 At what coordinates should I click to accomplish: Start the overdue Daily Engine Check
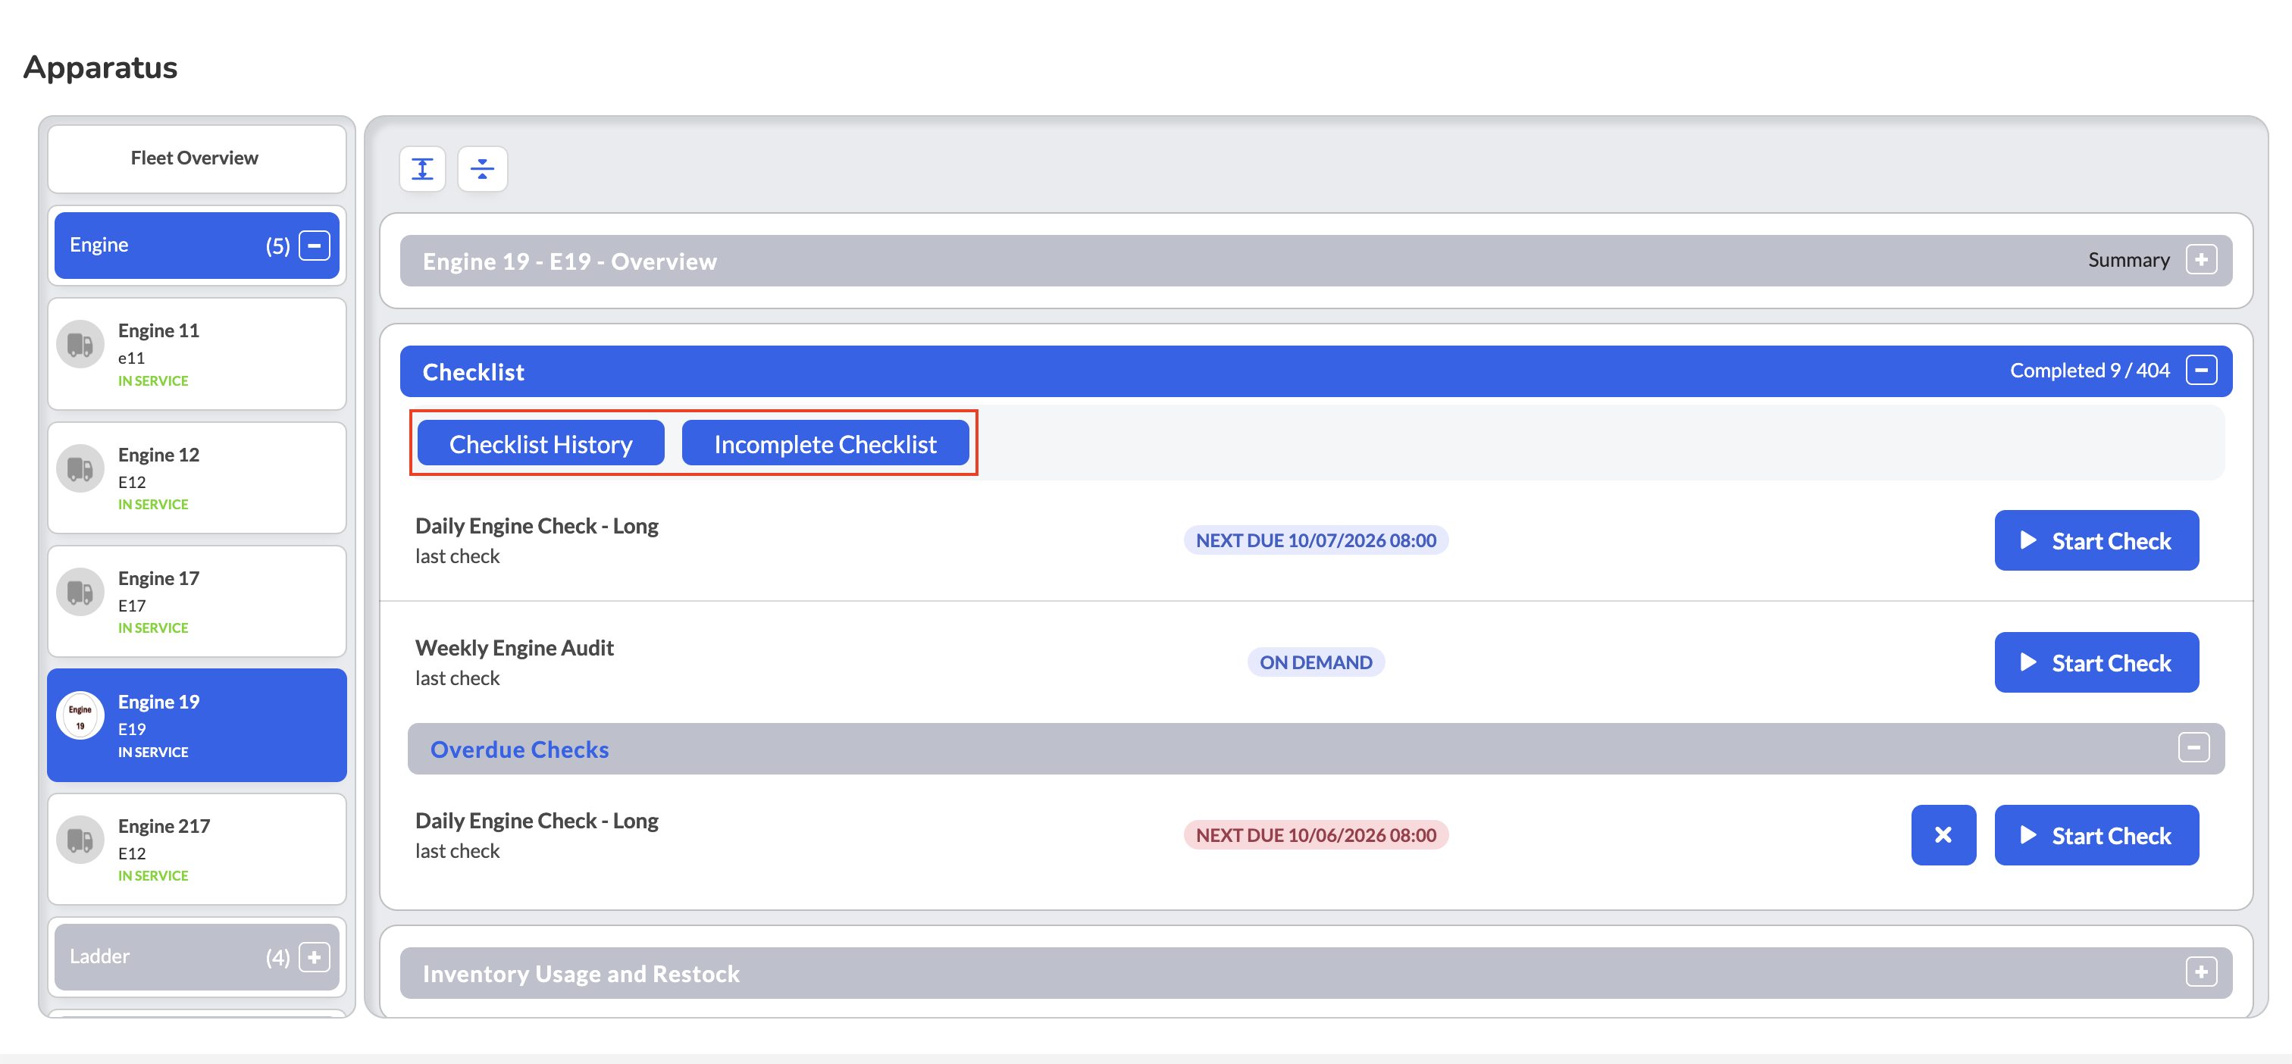(x=2096, y=834)
